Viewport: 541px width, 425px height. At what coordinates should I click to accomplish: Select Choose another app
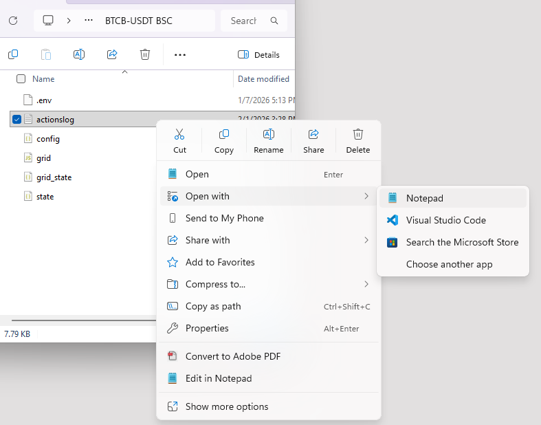click(453, 265)
